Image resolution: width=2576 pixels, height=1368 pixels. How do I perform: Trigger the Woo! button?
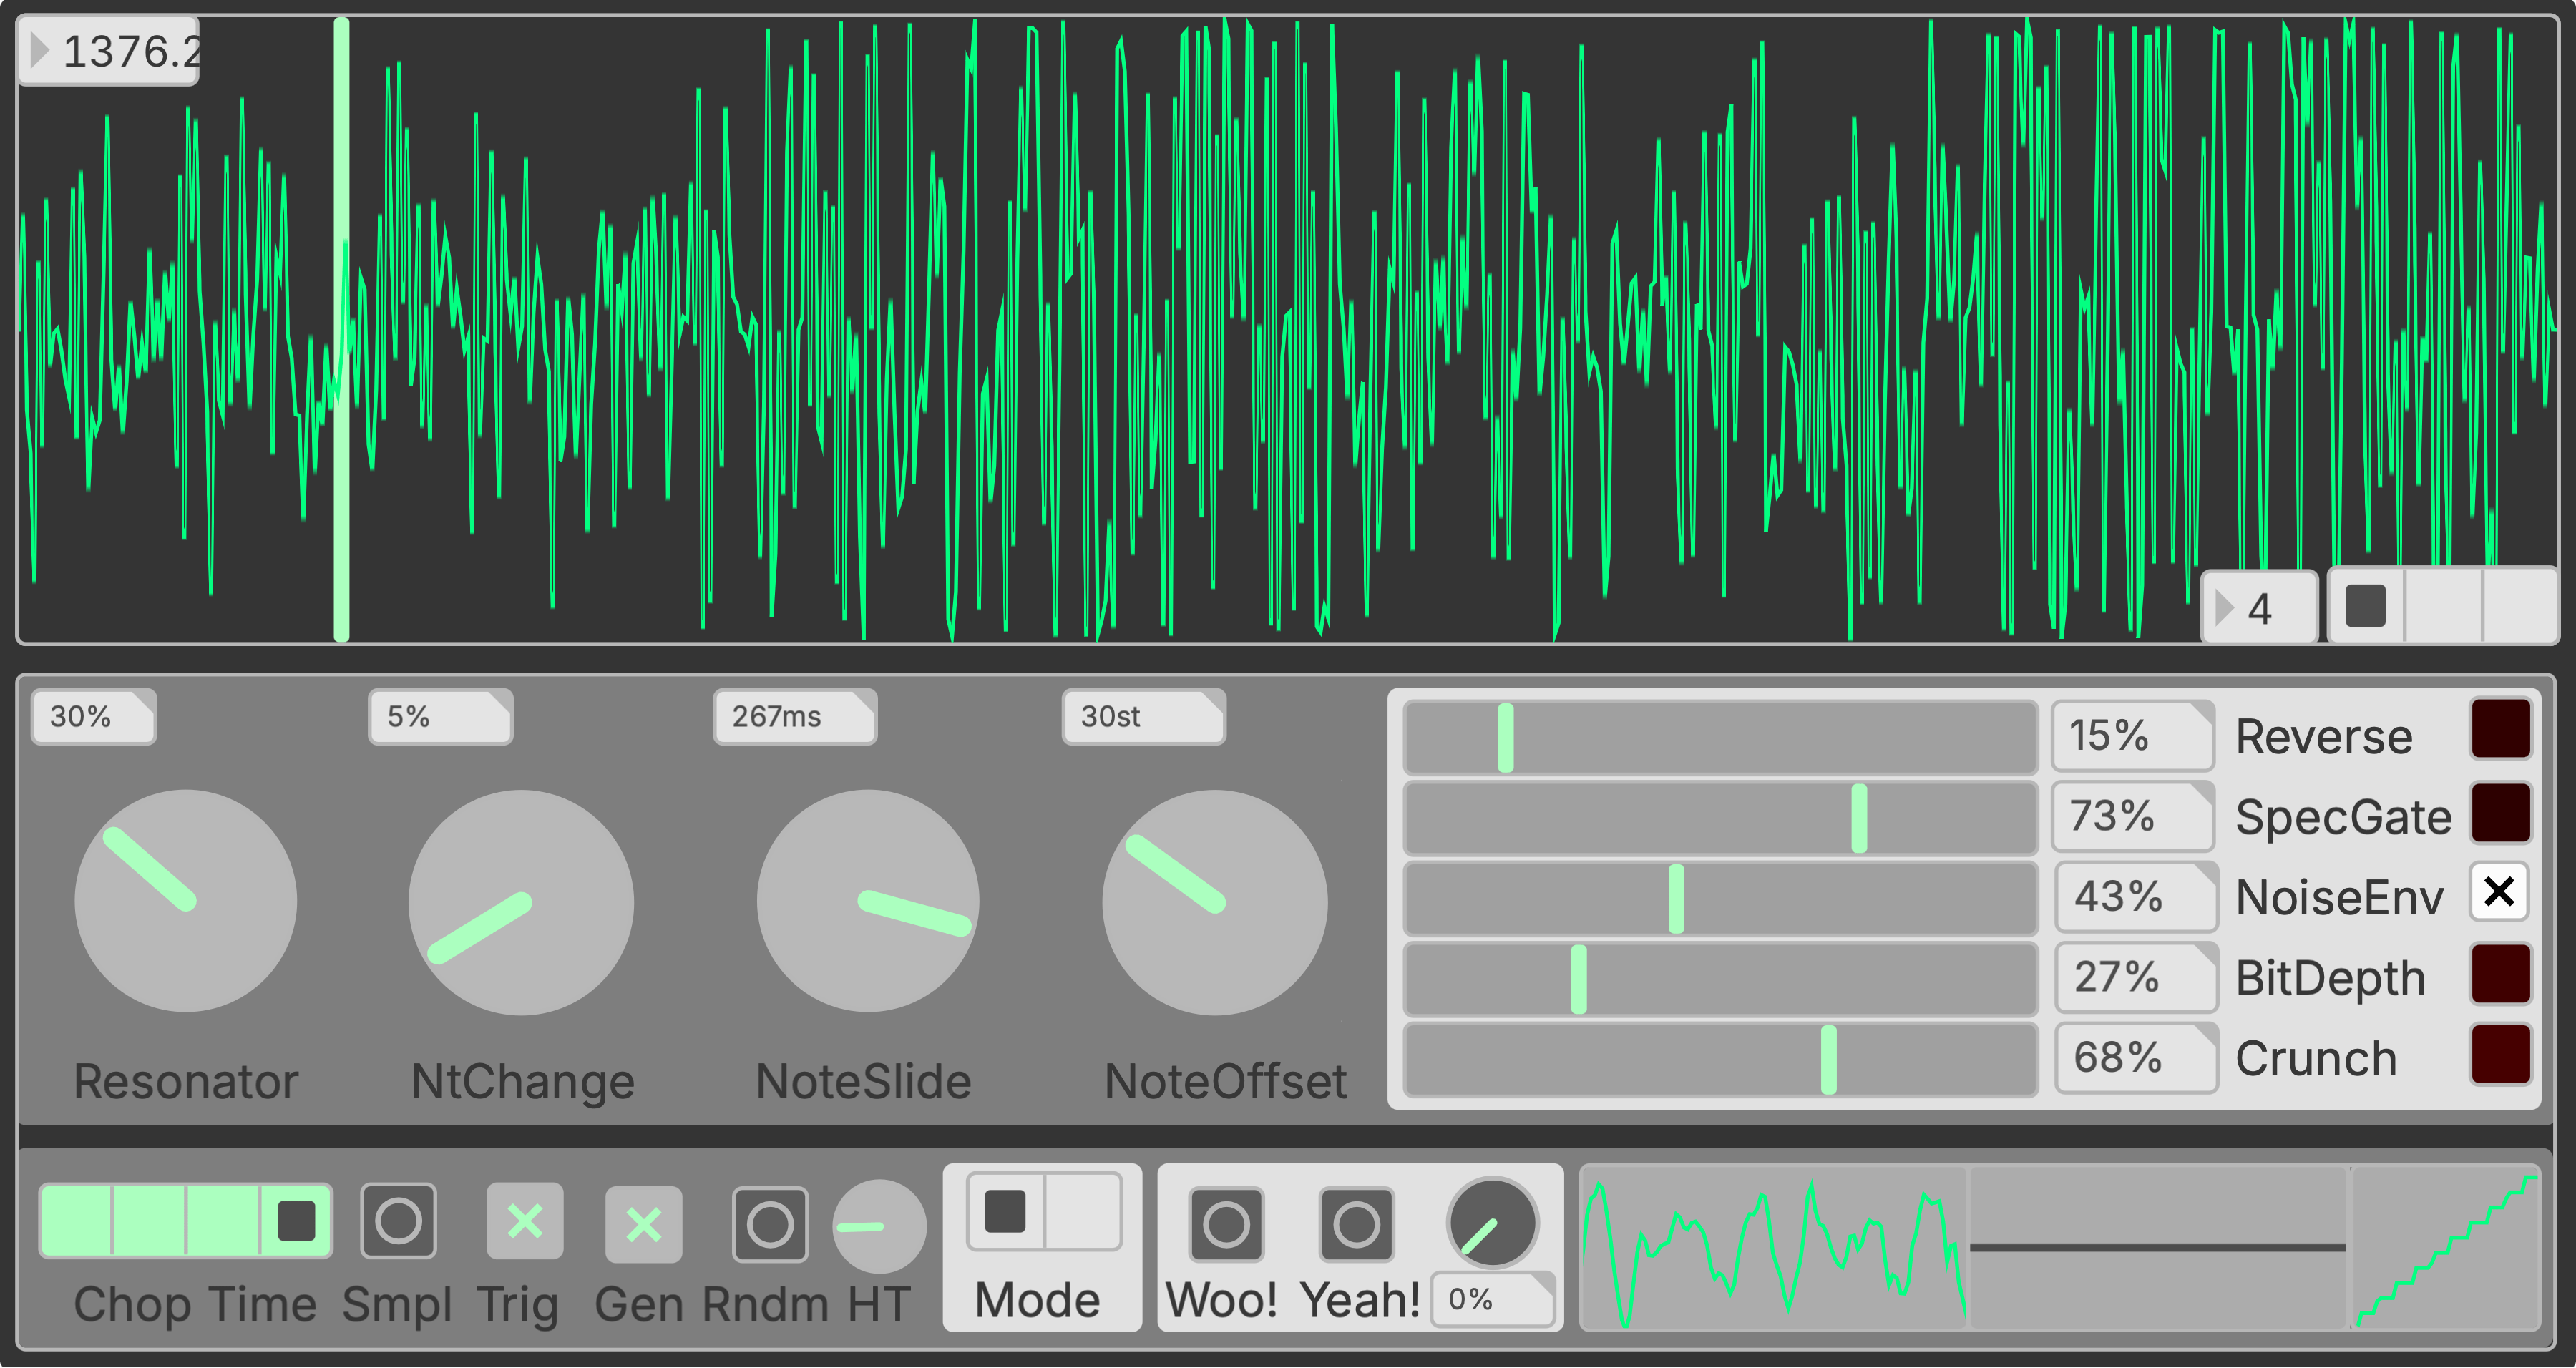1226,1224
